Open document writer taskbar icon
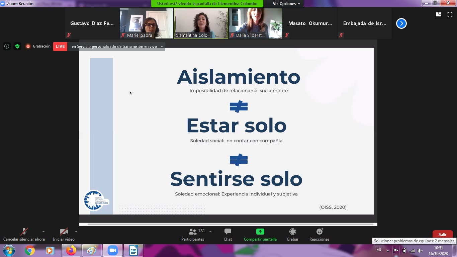The height and width of the screenshot is (257, 457). [133, 250]
